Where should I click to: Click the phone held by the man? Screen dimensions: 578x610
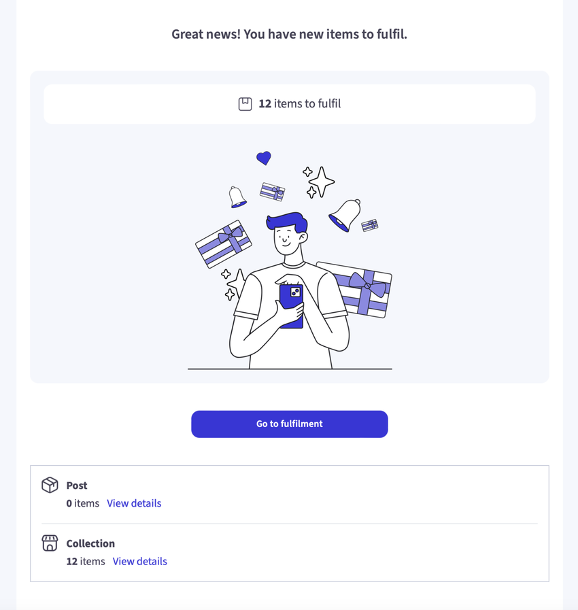pyautogui.click(x=292, y=305)
